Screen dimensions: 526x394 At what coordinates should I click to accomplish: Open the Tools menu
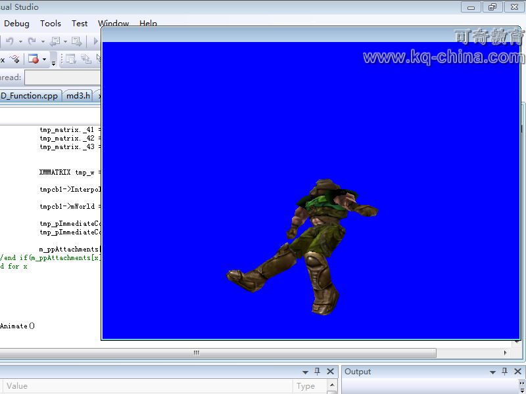click(x=51, y=23)
